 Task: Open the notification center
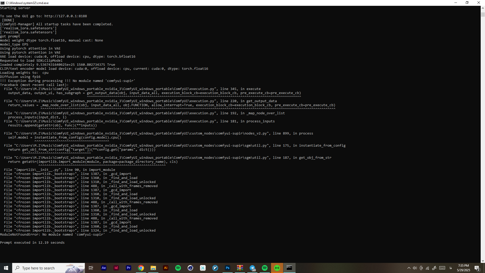477,268
